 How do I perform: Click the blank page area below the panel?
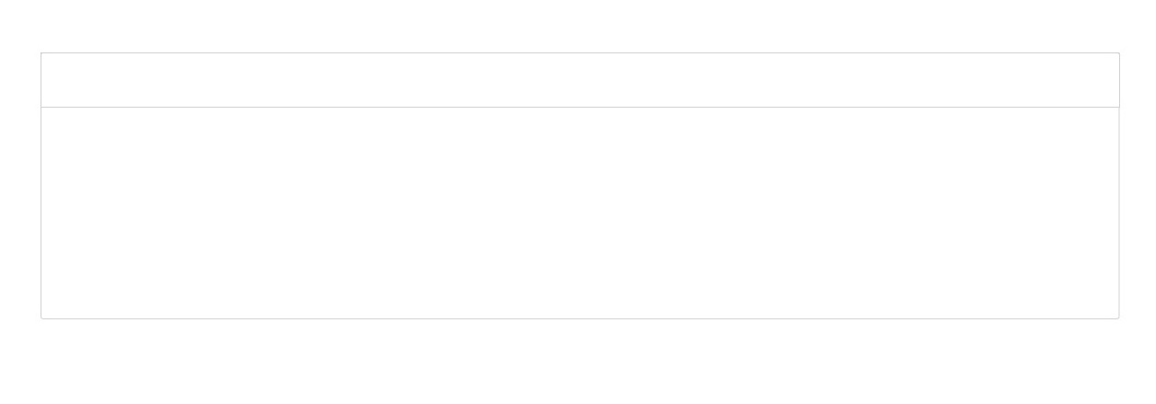pyautogui.click(x=579, y=362)
